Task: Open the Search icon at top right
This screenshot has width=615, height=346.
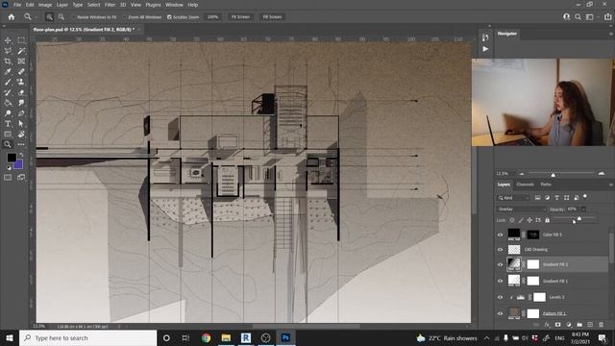Action: (x=578, y=17)
